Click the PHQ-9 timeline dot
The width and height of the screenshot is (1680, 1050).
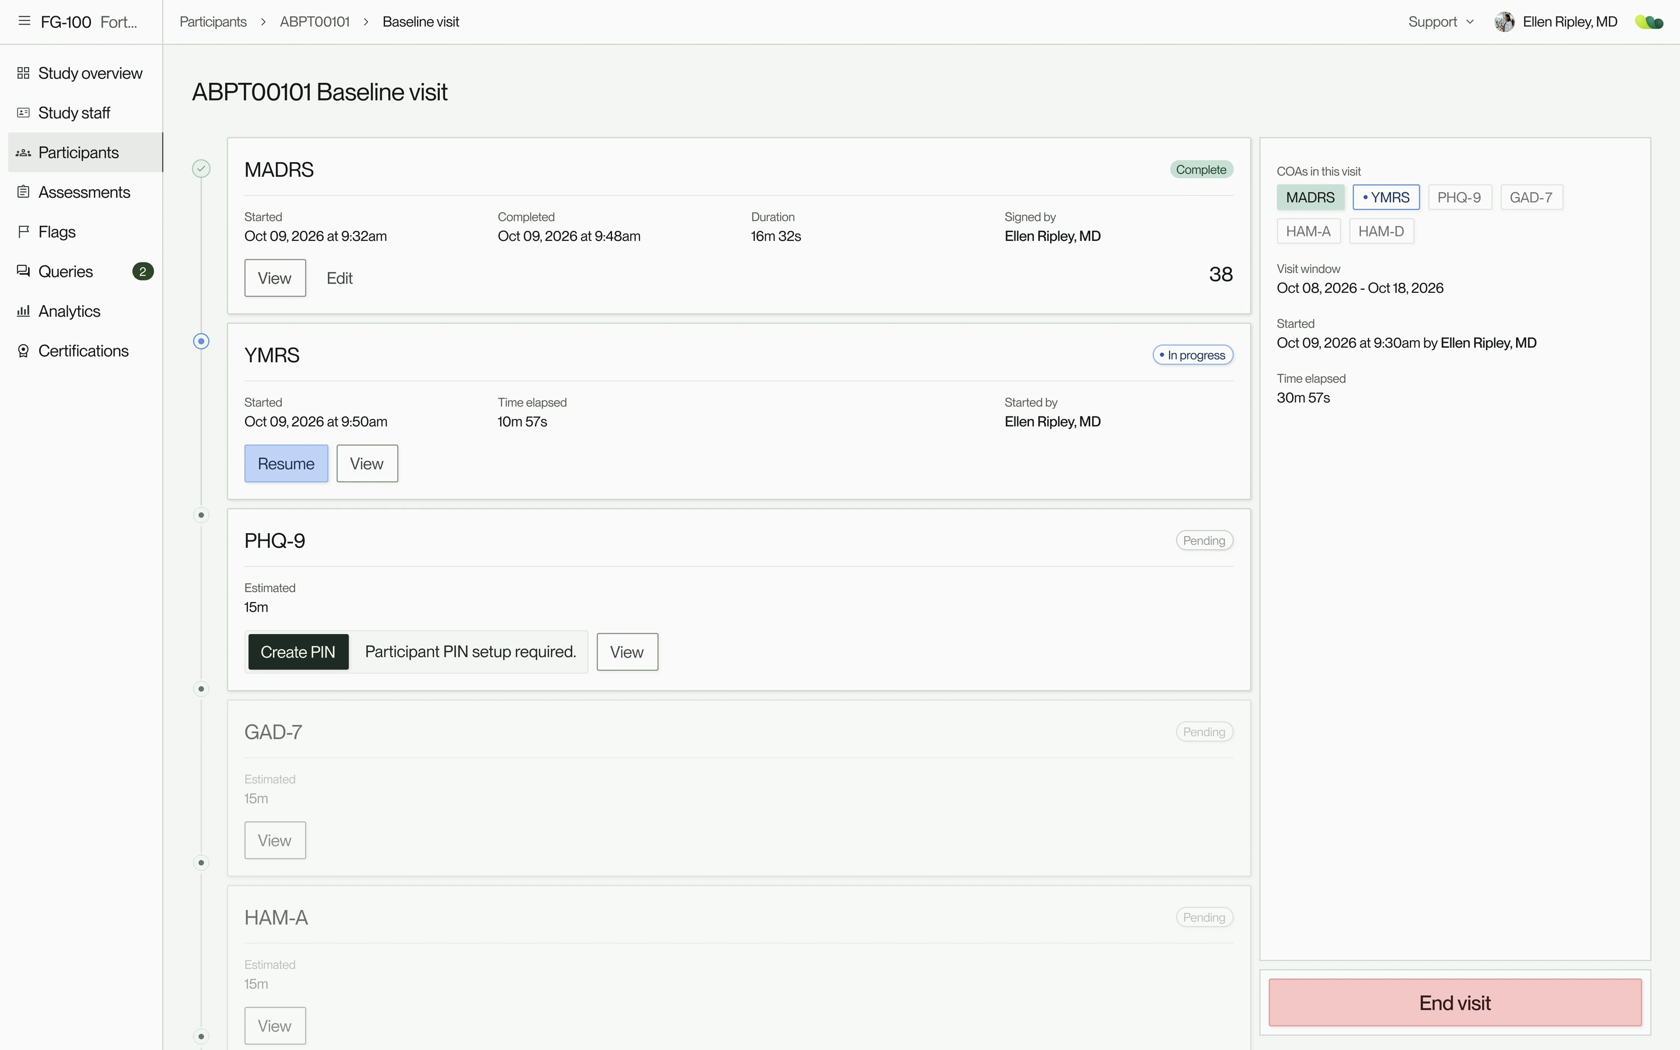tap(201, 514)
